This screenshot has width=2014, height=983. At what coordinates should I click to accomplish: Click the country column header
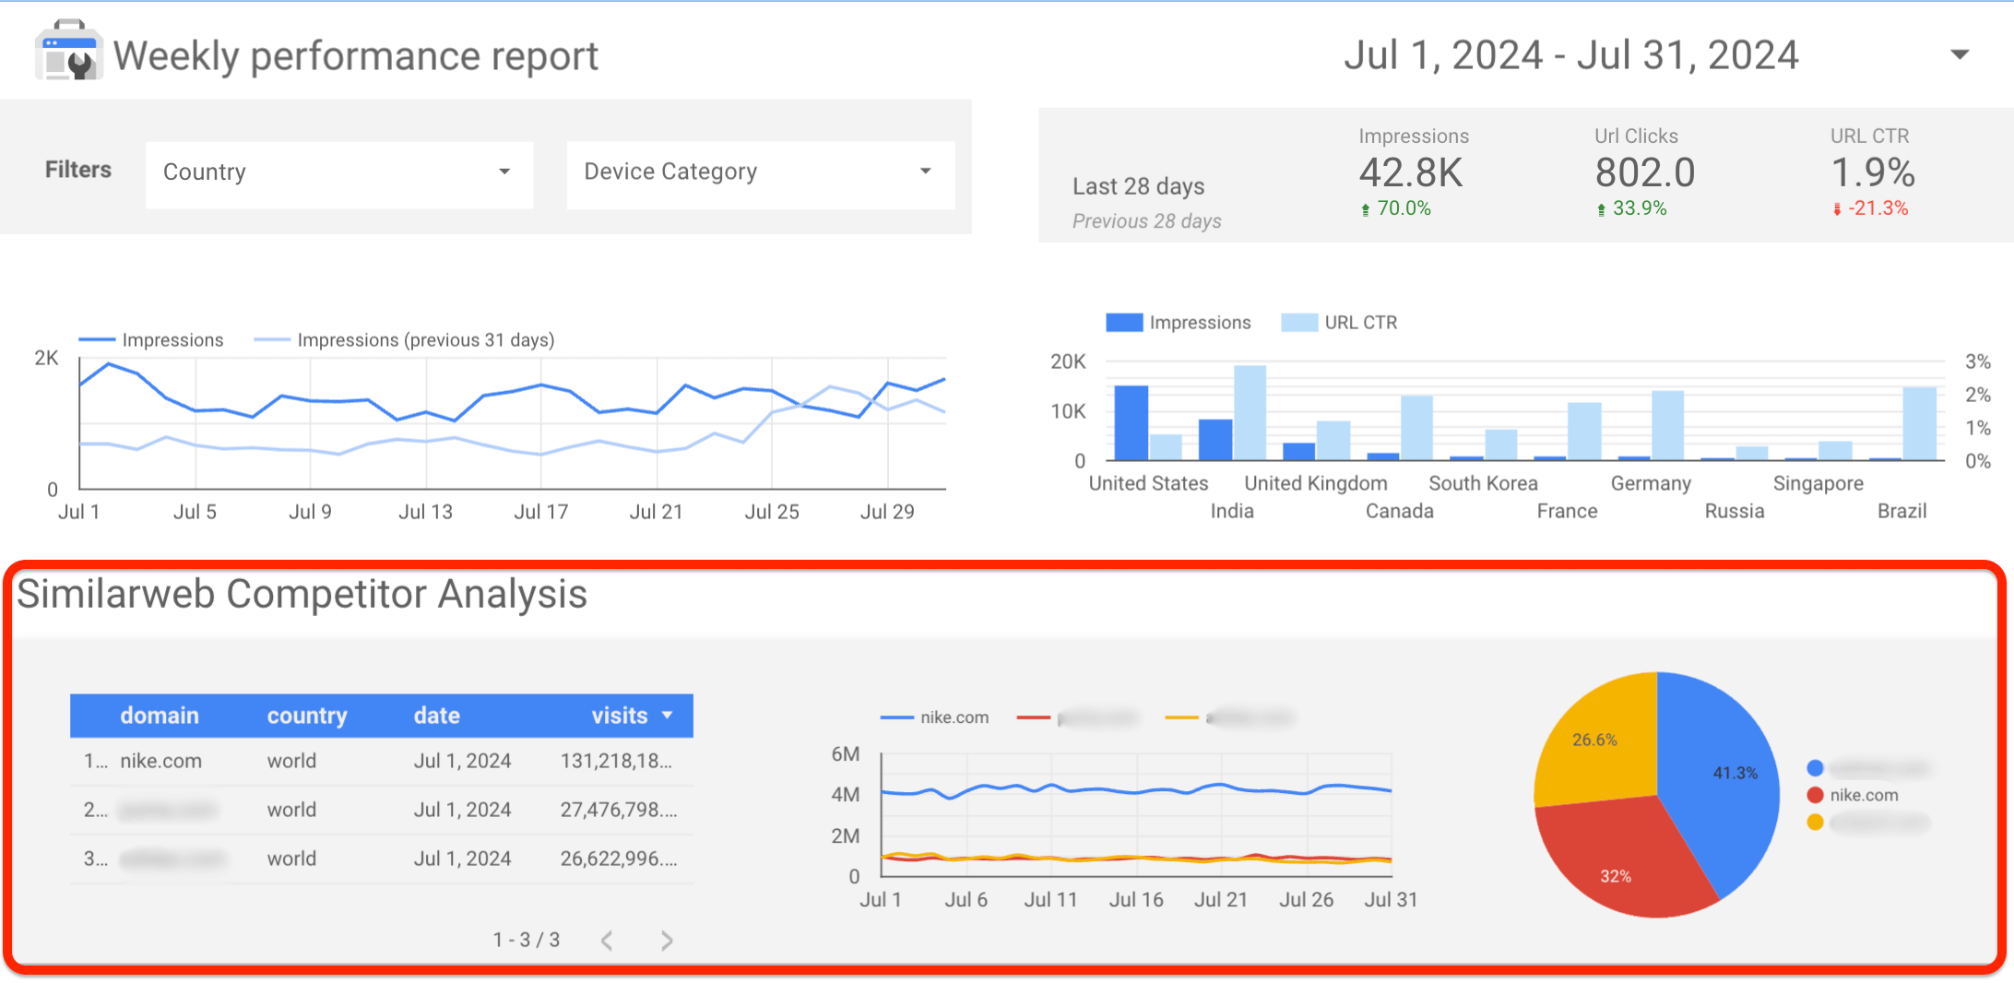point(307,716)
